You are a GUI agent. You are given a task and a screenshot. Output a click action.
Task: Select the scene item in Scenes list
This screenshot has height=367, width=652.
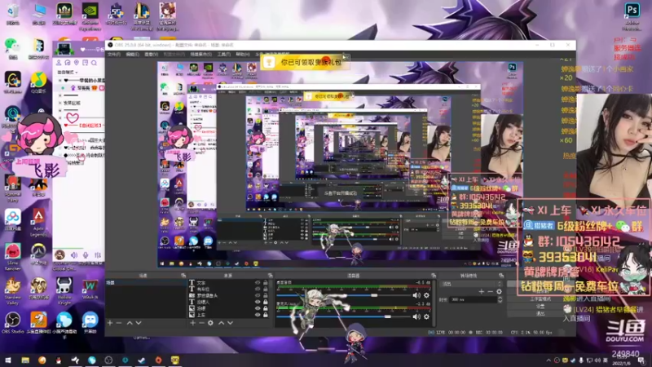point(146,282)
